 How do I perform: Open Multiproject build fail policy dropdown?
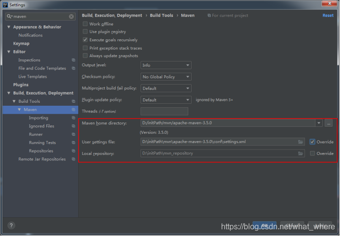tap(166, 88)
